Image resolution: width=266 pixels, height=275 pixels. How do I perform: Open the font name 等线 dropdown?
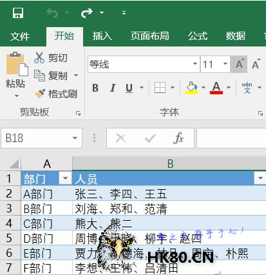point(195,64)
